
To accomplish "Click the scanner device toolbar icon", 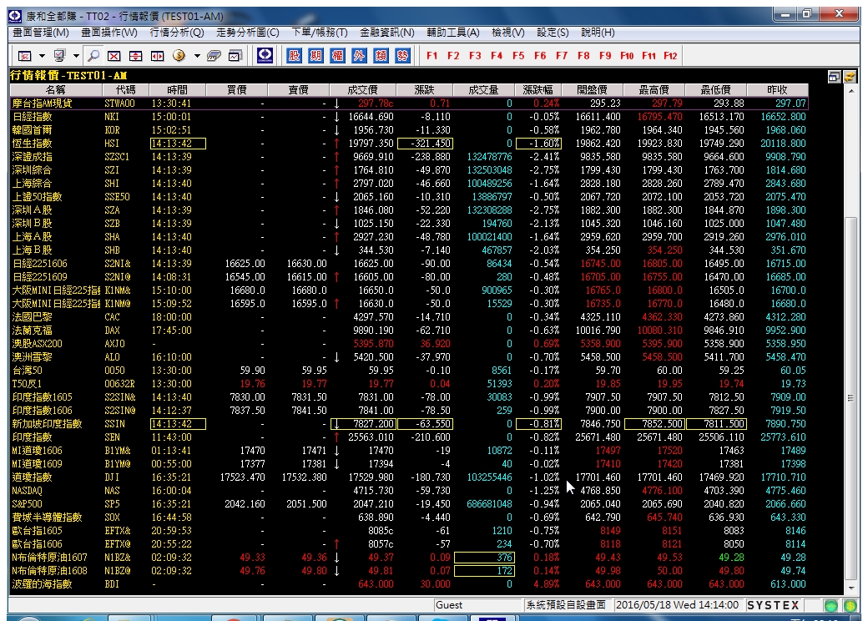I will tap(214, 56).
